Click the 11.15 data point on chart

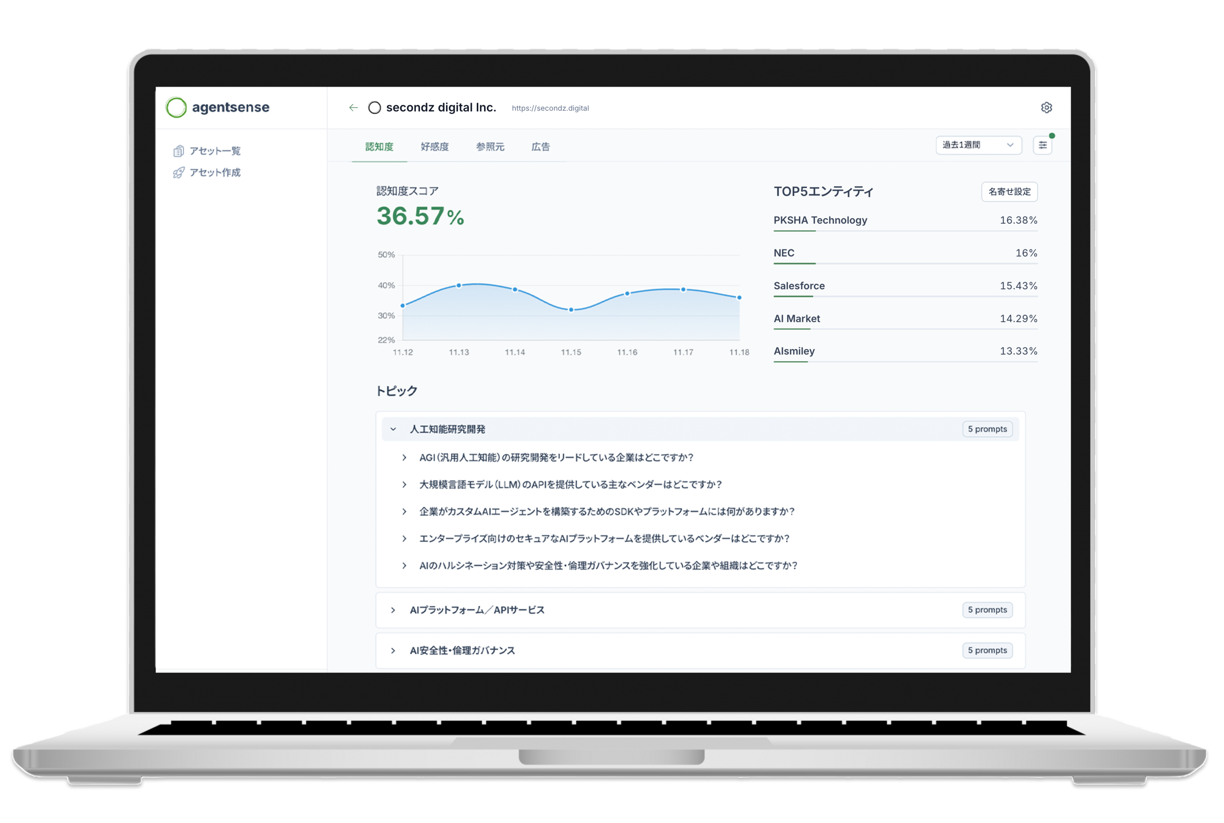pyautogui.click(x=571, y=310)
